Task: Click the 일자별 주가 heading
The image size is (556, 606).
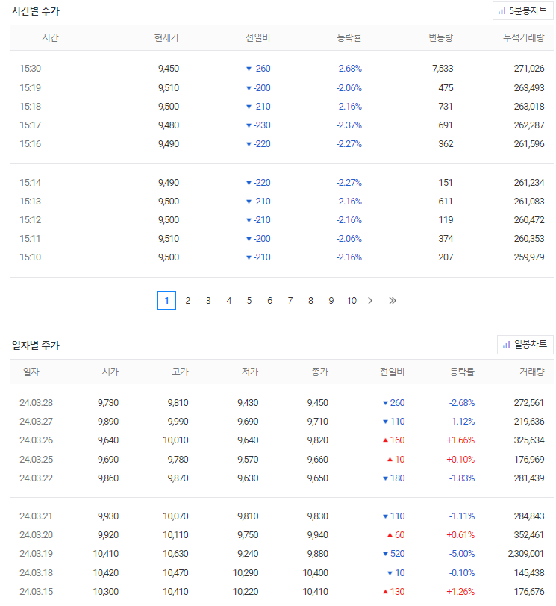Action: pyautogui.click(x=36, y=345)
